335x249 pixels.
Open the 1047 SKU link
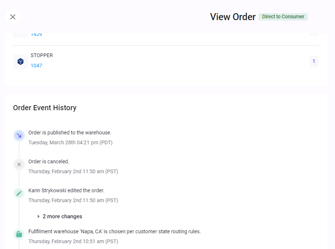tap(36, 66)
